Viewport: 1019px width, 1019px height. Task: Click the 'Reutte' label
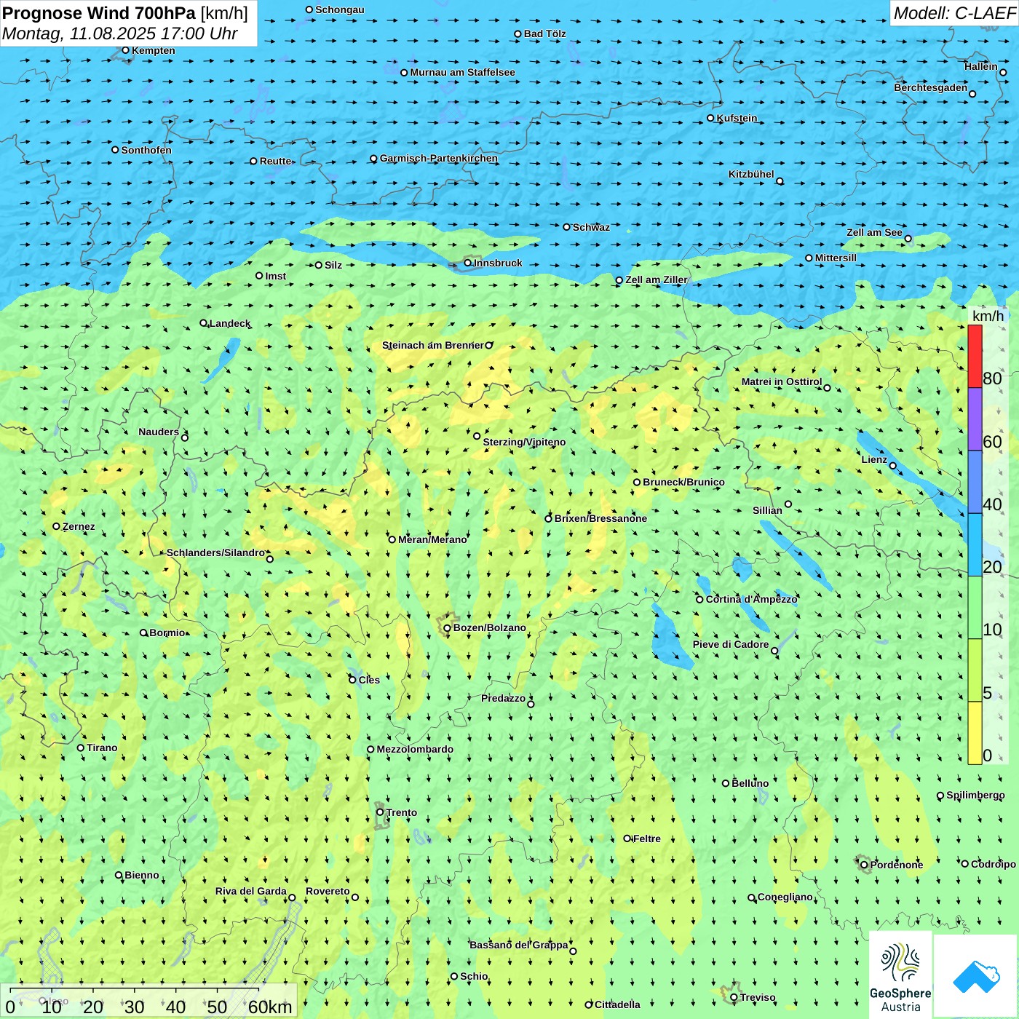pyautogui.click(x=276, y=161)
